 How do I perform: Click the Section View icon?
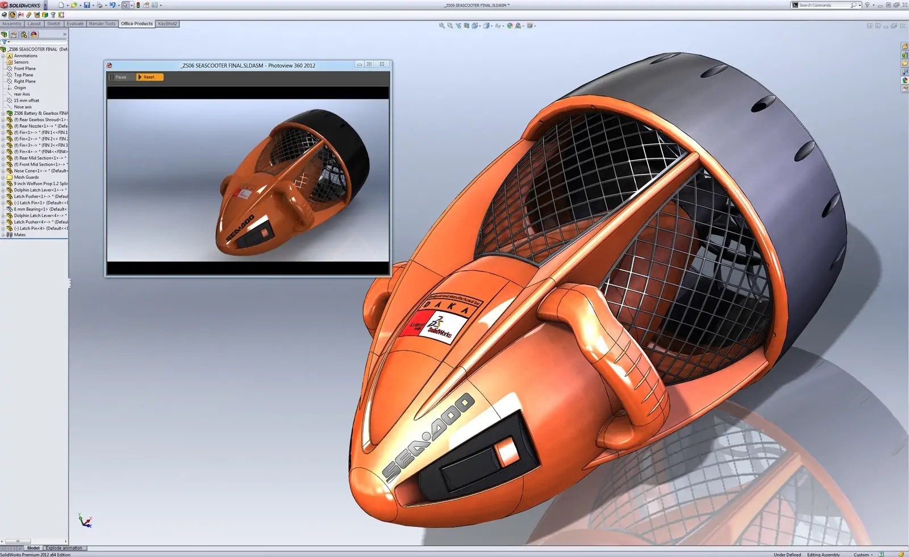(x=466, y=26)
